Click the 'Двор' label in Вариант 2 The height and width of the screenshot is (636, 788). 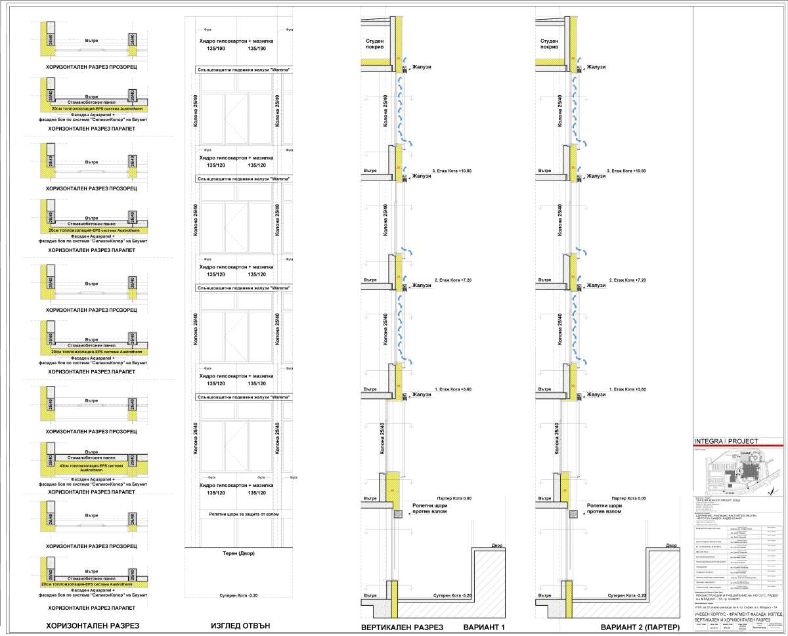672,545
